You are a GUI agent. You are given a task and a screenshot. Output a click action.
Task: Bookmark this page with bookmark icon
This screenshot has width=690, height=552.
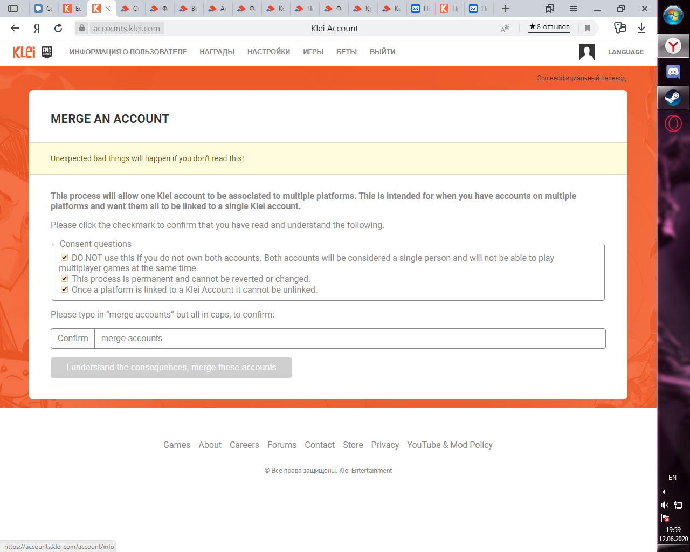tap(588, 28)
